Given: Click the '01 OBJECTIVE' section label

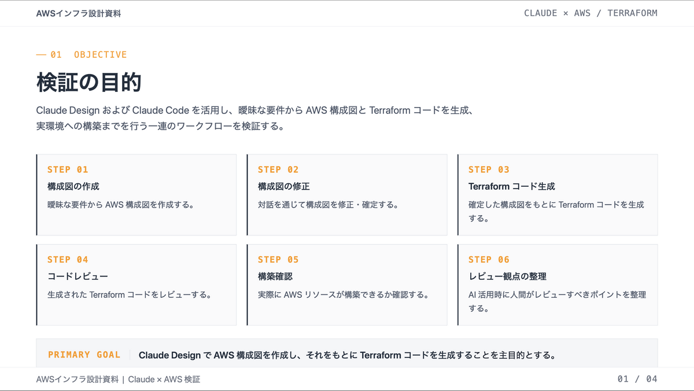Looking at the screenshot, I should pyautogui.click(x=82, y=54).
